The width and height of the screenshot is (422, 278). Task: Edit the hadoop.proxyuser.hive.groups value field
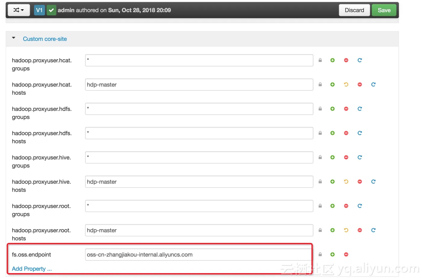click(x=199, y=157)
